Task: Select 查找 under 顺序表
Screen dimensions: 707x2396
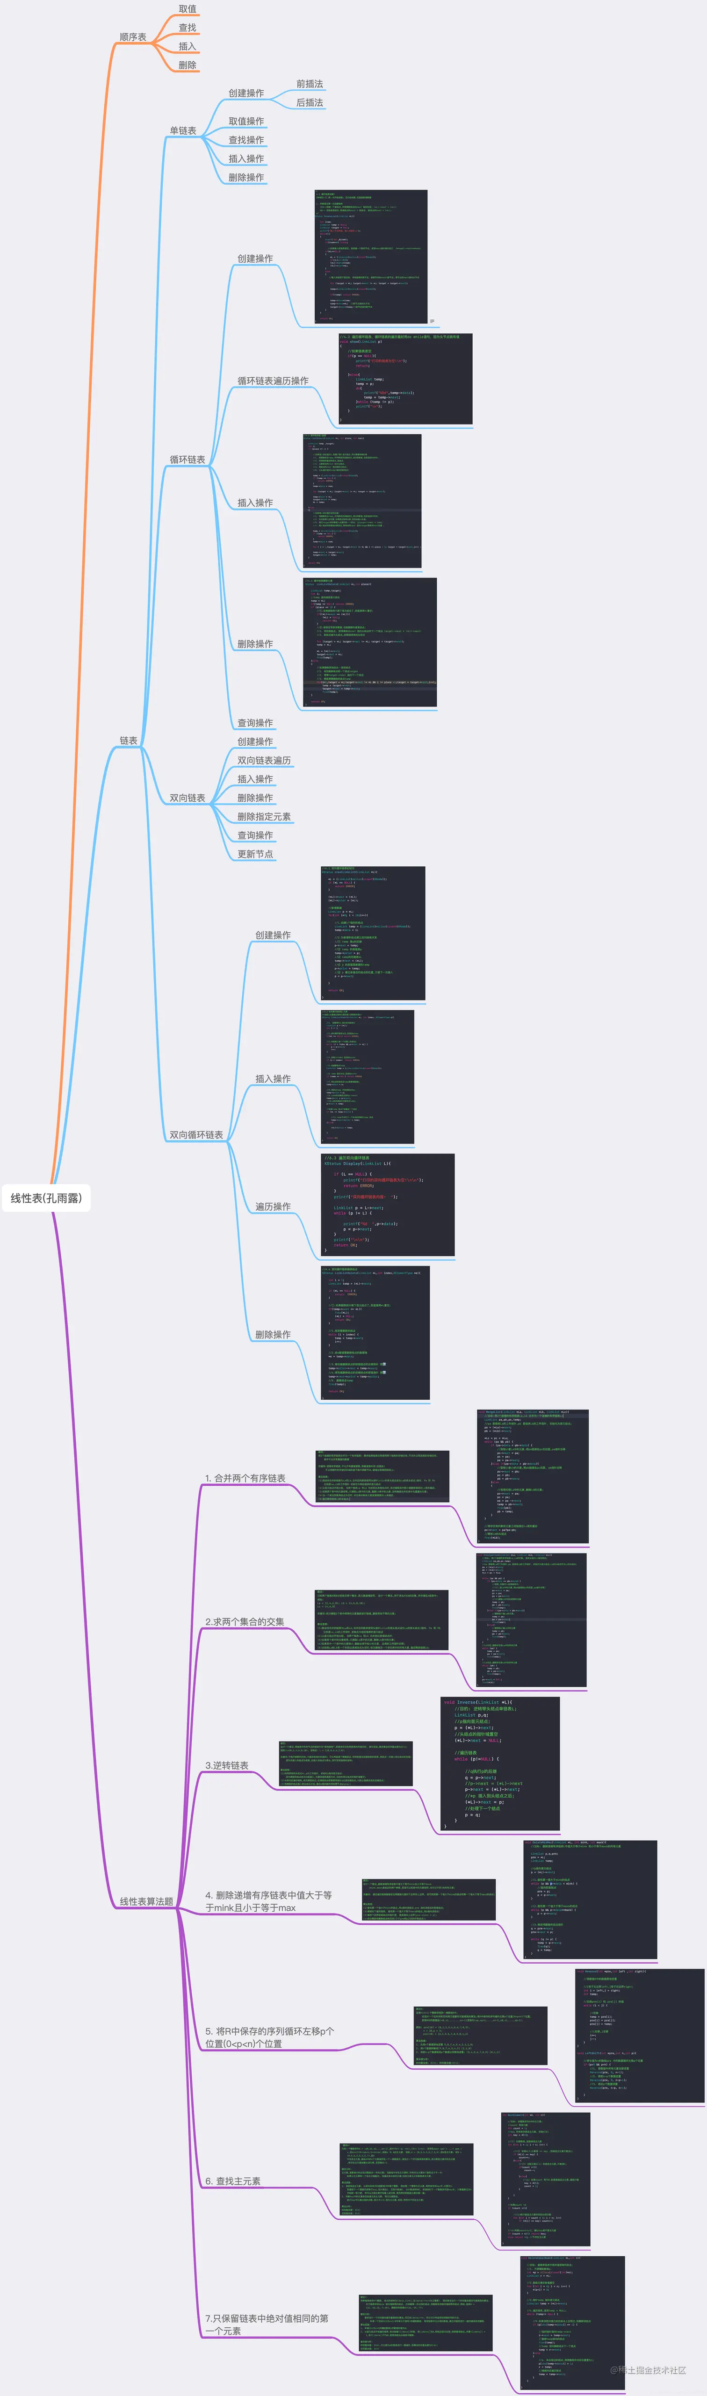Action: pyautogui.click(x=188, y=28)
